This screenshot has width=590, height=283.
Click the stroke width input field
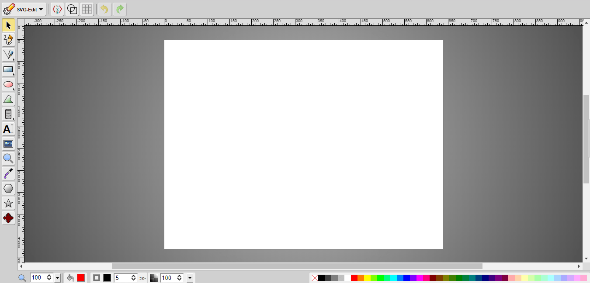point(125,278)
